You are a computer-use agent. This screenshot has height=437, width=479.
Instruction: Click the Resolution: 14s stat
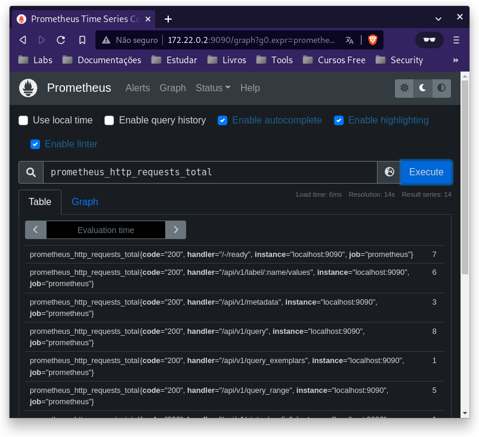point(372,194)
